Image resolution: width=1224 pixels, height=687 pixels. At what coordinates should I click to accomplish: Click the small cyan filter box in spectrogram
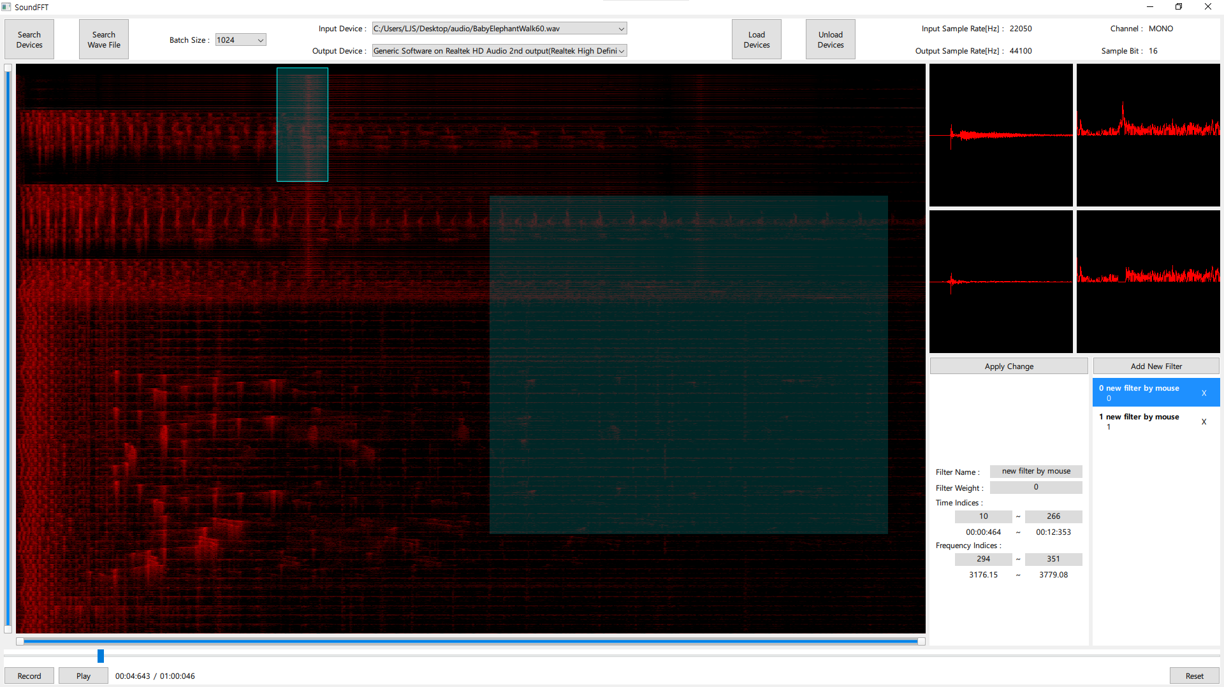[302, 125]
